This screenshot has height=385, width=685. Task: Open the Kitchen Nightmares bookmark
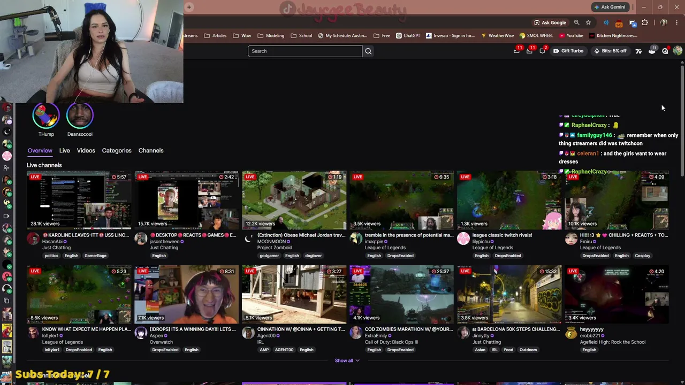[613, 36]
